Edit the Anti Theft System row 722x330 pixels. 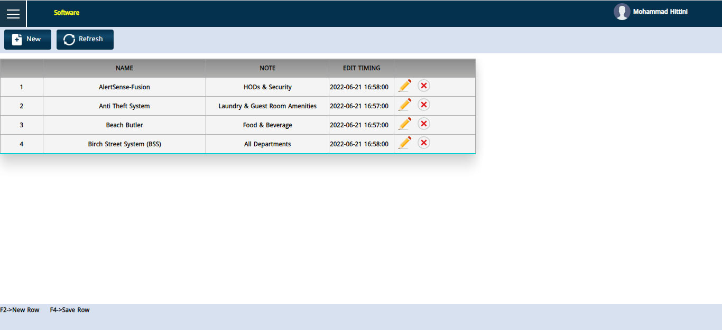tap(405, 105)
